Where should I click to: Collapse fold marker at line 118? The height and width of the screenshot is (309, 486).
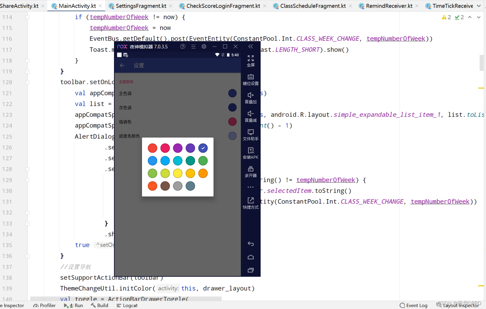(28, 61)
